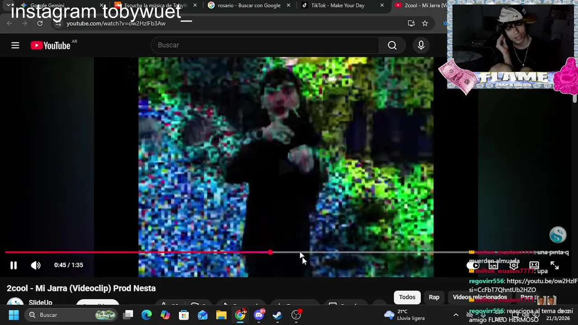Viewport: 578px width, 325px height.
Task: Open Copilot from the taskbar
Action: [x=165, y=315]
